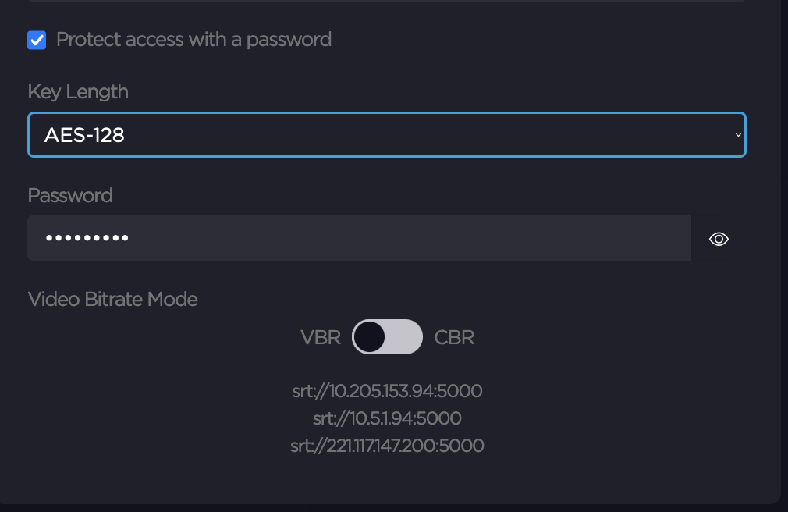This screenshot has width=788, height=512.
Task: Focus the Password input field
Action: point(359,238)
